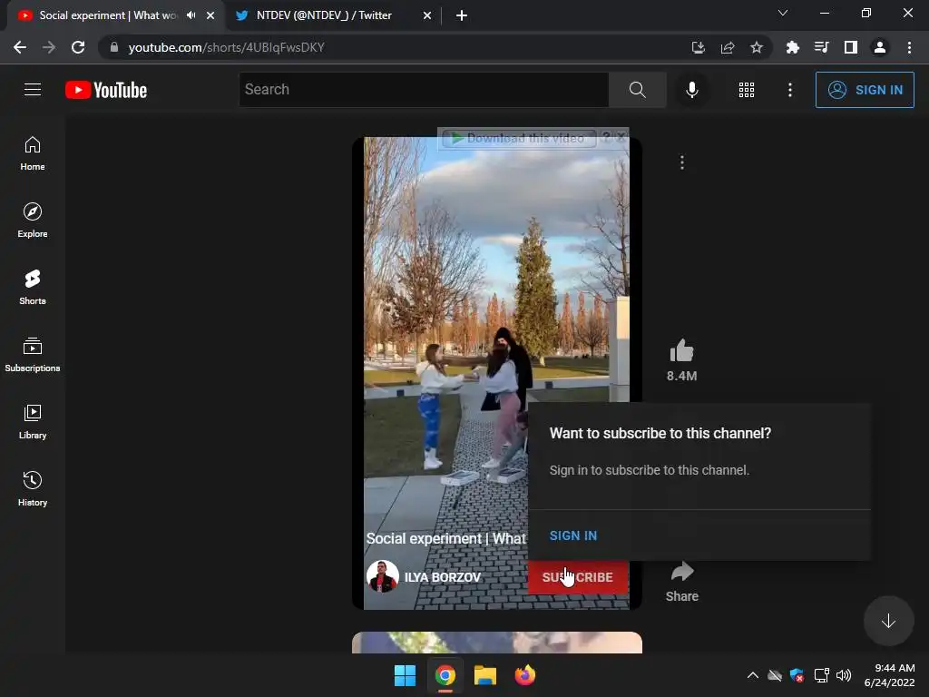Go back in browser
Screen dimensions: 929x697
click(x=20, y=47)
